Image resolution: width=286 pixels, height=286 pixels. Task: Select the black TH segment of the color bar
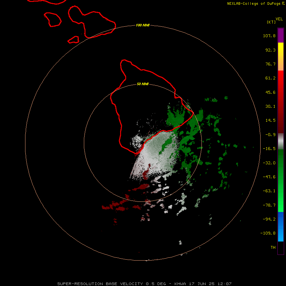(281, 248)
